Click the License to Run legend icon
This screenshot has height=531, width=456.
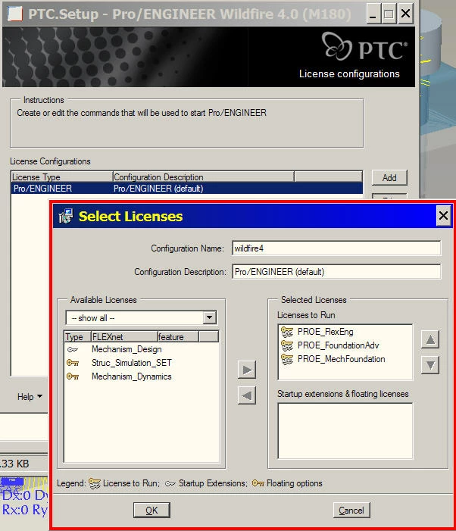(x=95, y=483)
